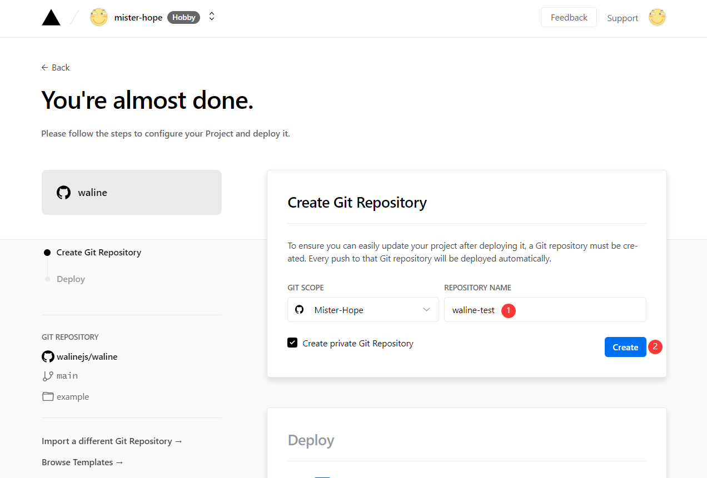
Task: Open the Git Scope Mister-Hope dropdown
Action: click(x=363, y=310)
